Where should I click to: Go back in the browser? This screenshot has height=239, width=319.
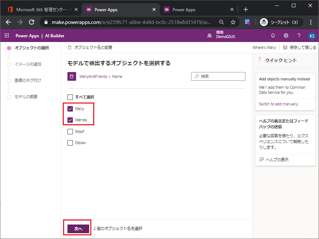point(8,22)
